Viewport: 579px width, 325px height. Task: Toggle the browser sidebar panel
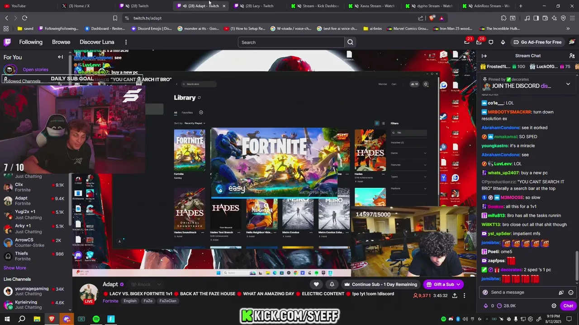coord(536,18)
